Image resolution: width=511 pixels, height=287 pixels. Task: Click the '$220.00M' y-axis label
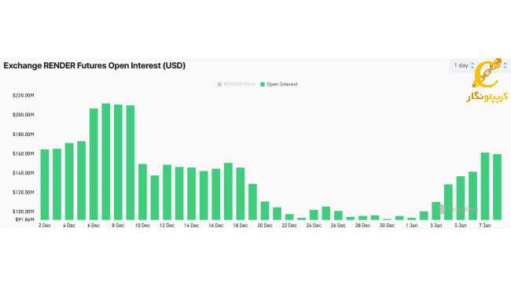[x=23, y=96]
